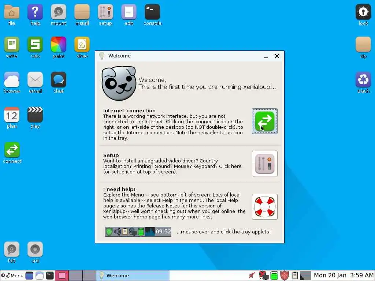Viewport: 375px width, 281px height.
Task: Click the Puppy dog logo in Welcome
Action: (x=119, y=83)
